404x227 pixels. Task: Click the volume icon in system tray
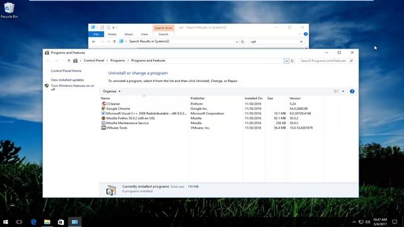[x=367, y=222]
